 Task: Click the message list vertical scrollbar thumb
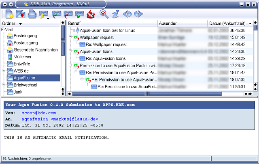coord(255,28)
